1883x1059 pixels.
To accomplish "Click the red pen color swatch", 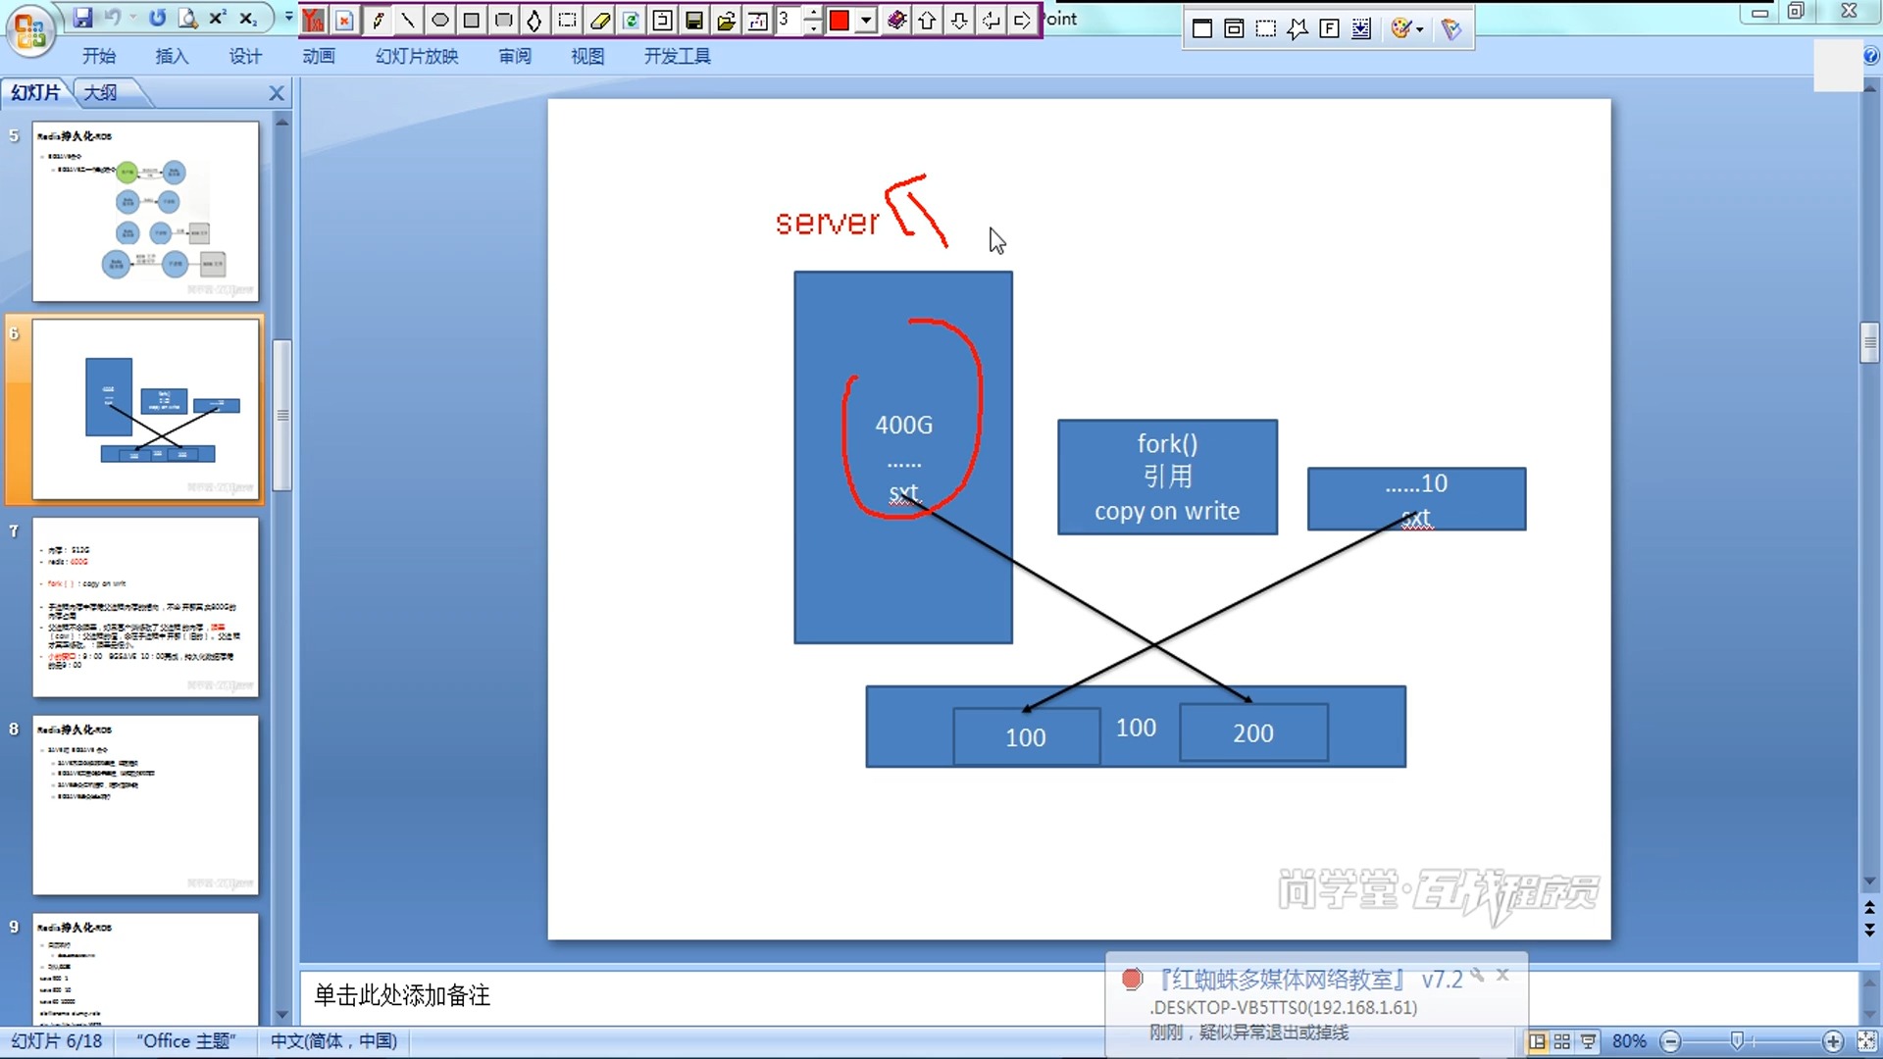I will click(840, 21).
